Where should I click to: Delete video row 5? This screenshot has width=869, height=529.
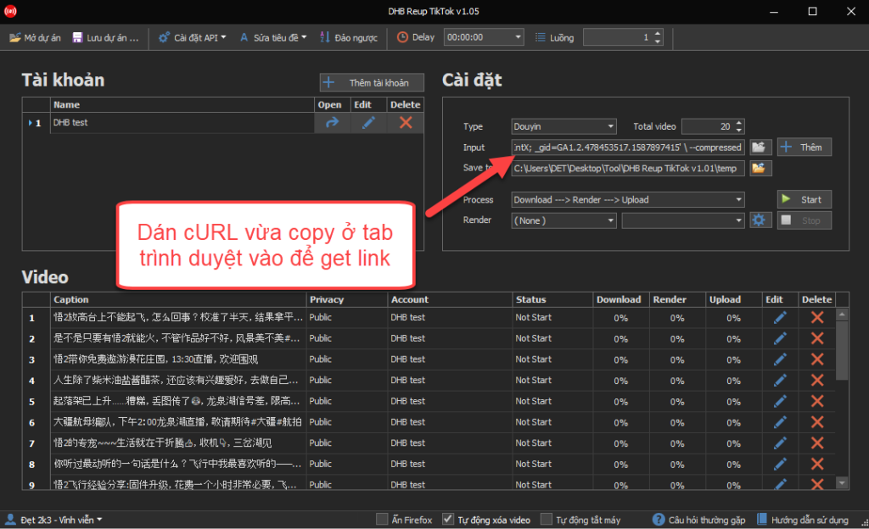click(817, 402)
